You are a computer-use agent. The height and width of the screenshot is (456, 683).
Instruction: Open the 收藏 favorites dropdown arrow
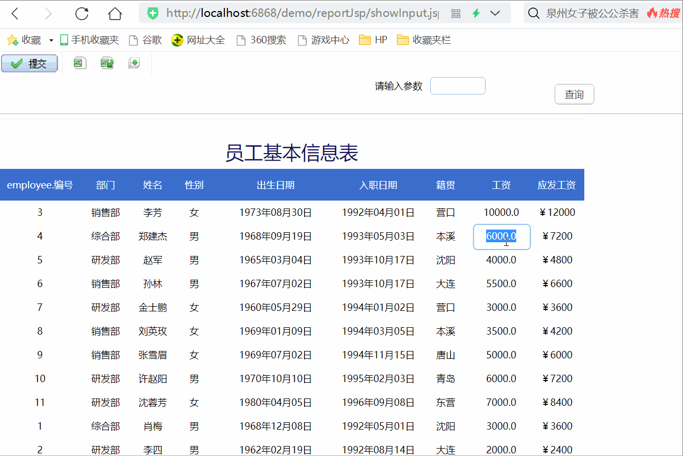pyautogui.click(x=51, y=40)
